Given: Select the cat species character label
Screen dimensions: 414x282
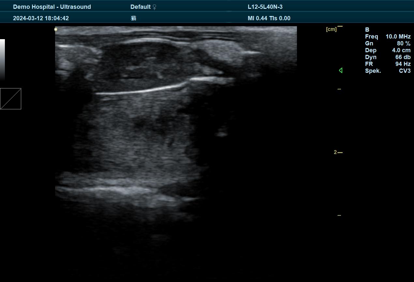Looking at the screenshot, I should 133,18.
